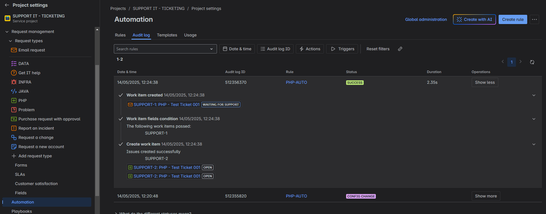
Task: Click Reset filters
Action: tap(378, 49)
